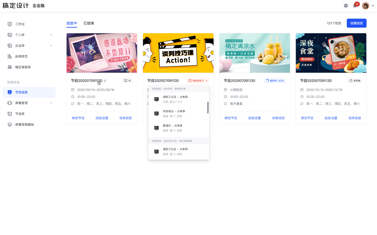Click the calendar icon next to 2020/10/14–2020/12/18
The width and height of the screenshot is (377, 235).
tap(302, 90)
